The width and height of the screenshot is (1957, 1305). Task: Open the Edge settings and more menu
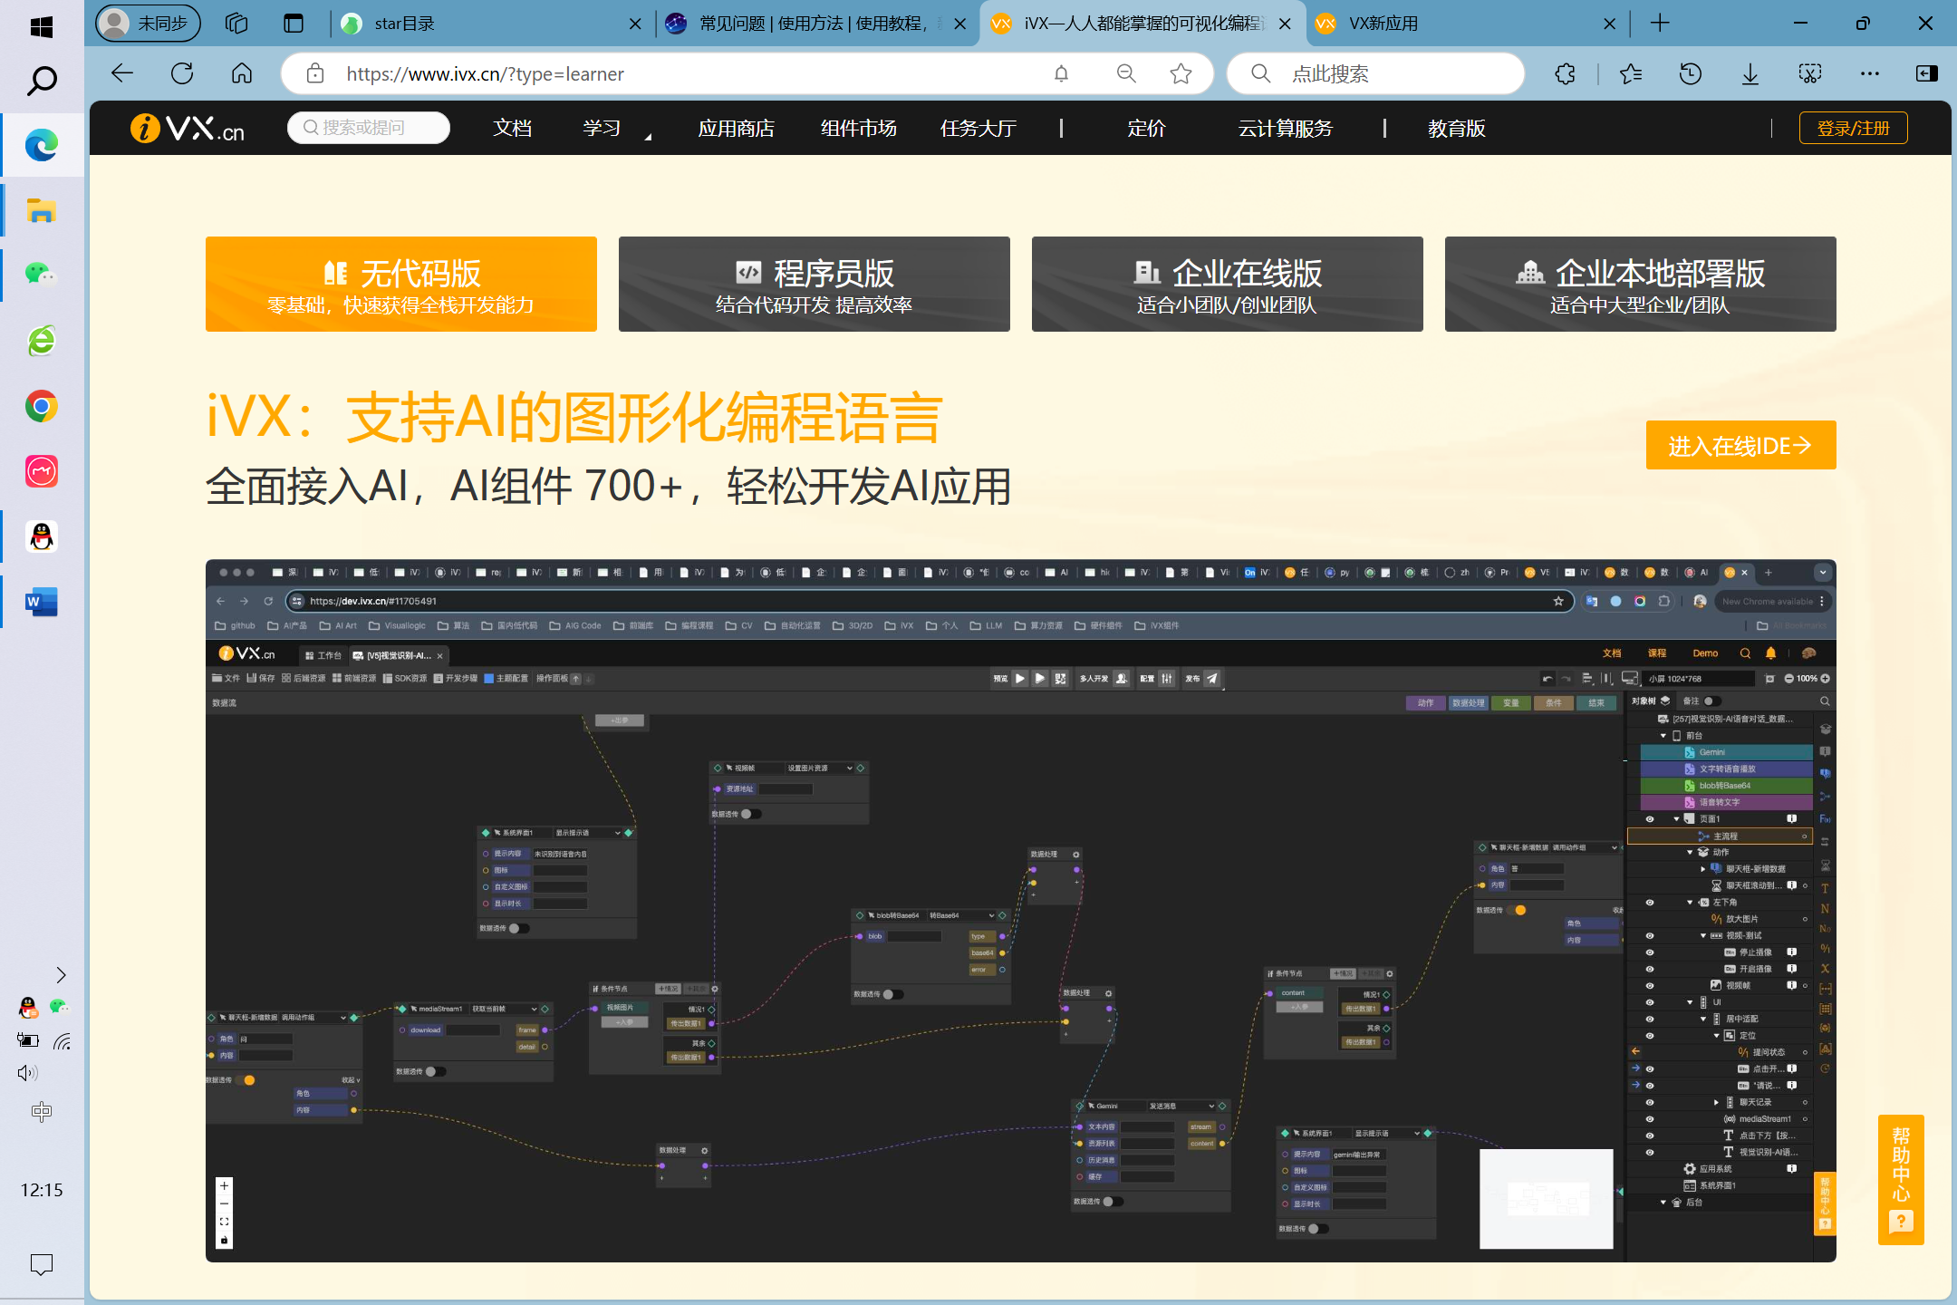click(1869, 73)
